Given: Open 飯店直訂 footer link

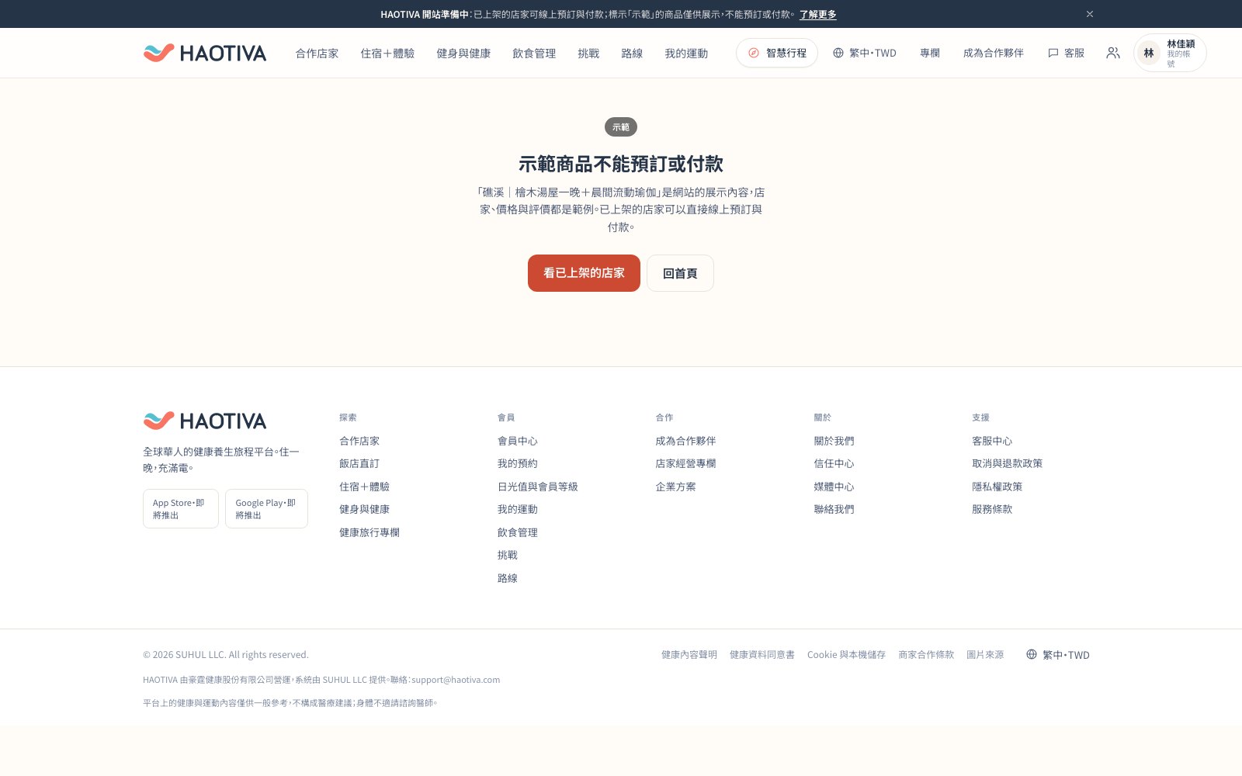Looking at the screenshot, I should (x=359, y=463).
